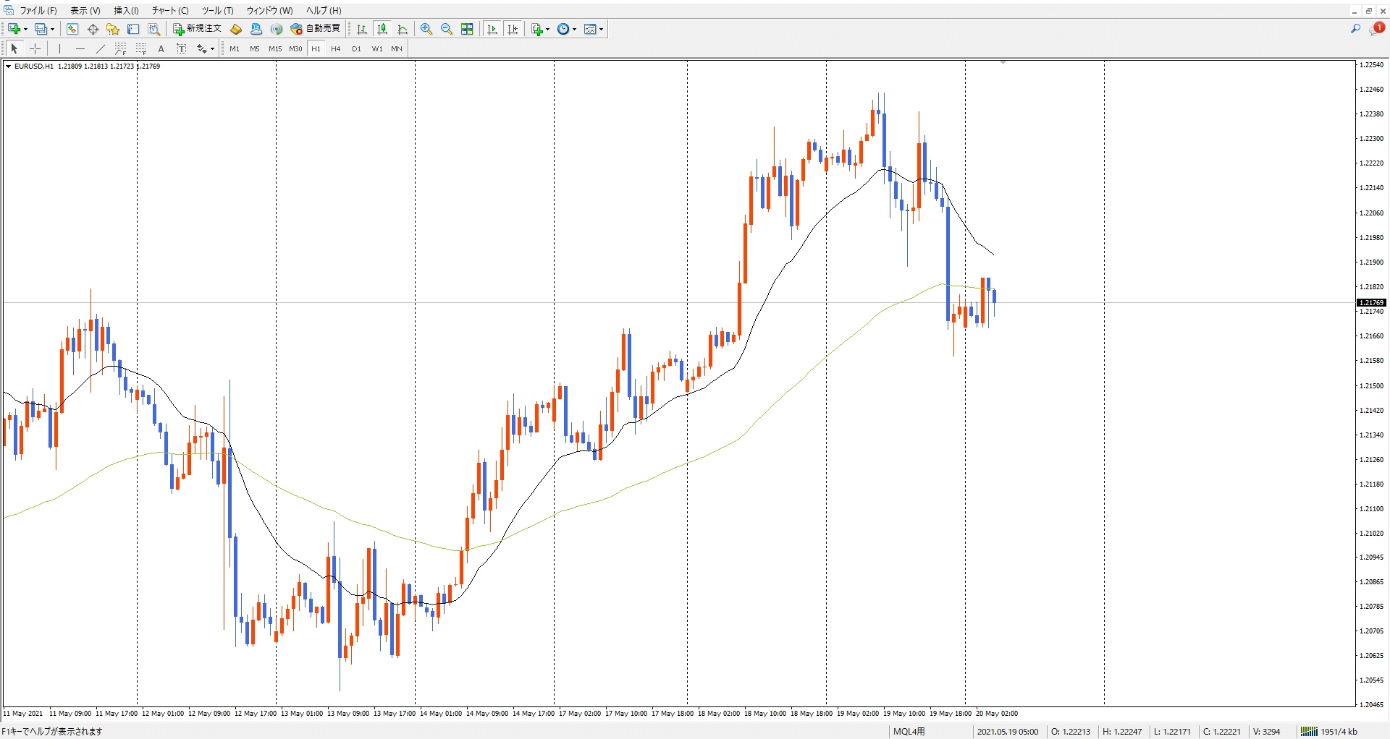Switch to M15 timeframe
The width and height of the screenshot is (1390, 739).
coord(275,48)
